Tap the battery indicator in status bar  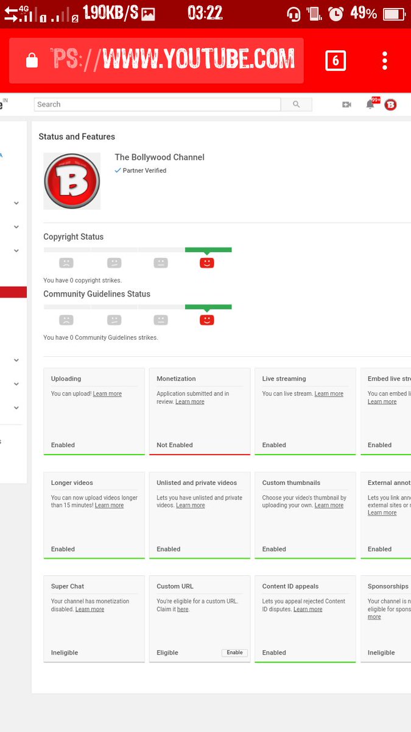click(394, 13)
